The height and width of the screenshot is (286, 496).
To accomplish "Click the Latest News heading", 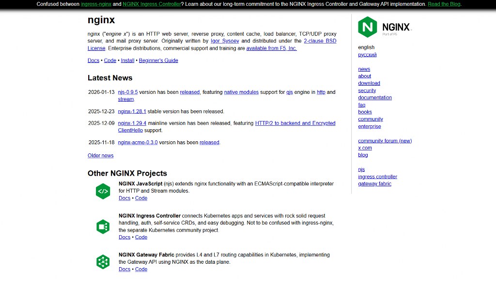I will 110,78.
